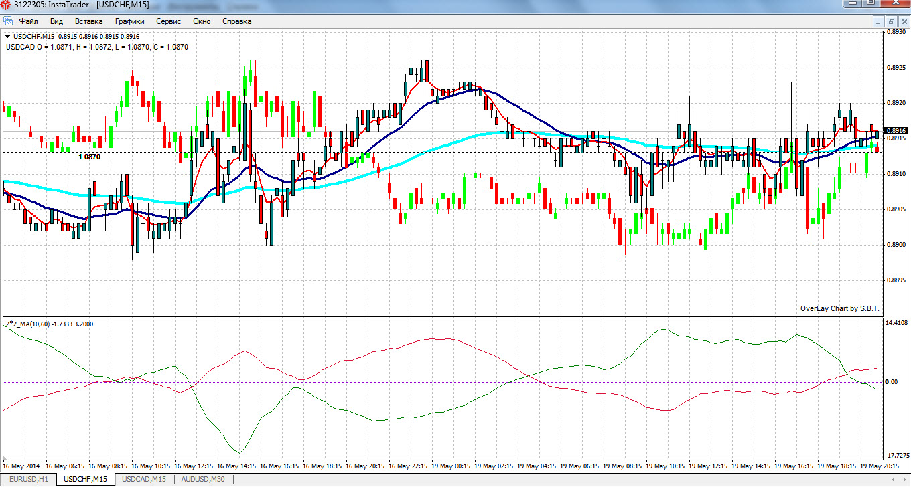Restore down the inner chart window

(892, 21)
